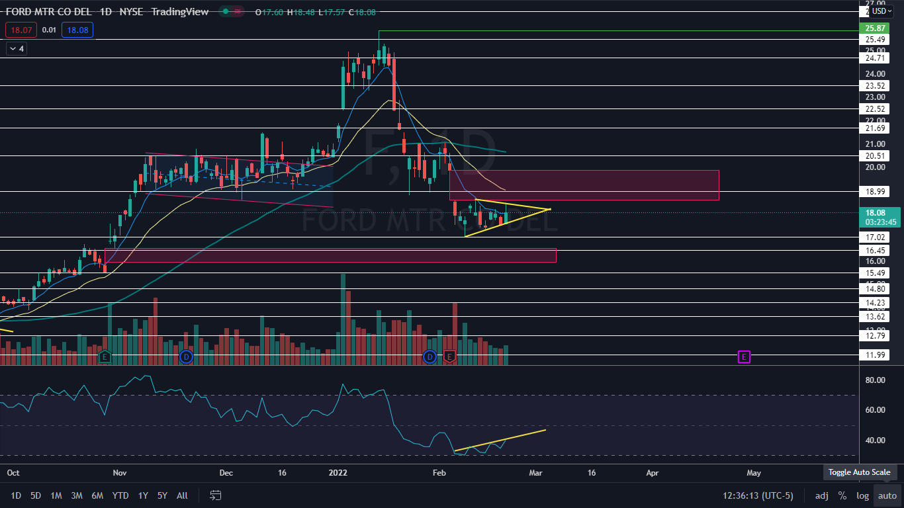Open the go-to-date calendar icon

pyautogui.click(x=215, y=495)
